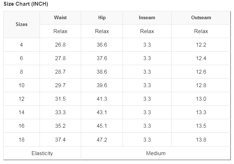This screenshot has width=234, height=164.
Task: Select the size 10 row label
Action: pos(21,85)
